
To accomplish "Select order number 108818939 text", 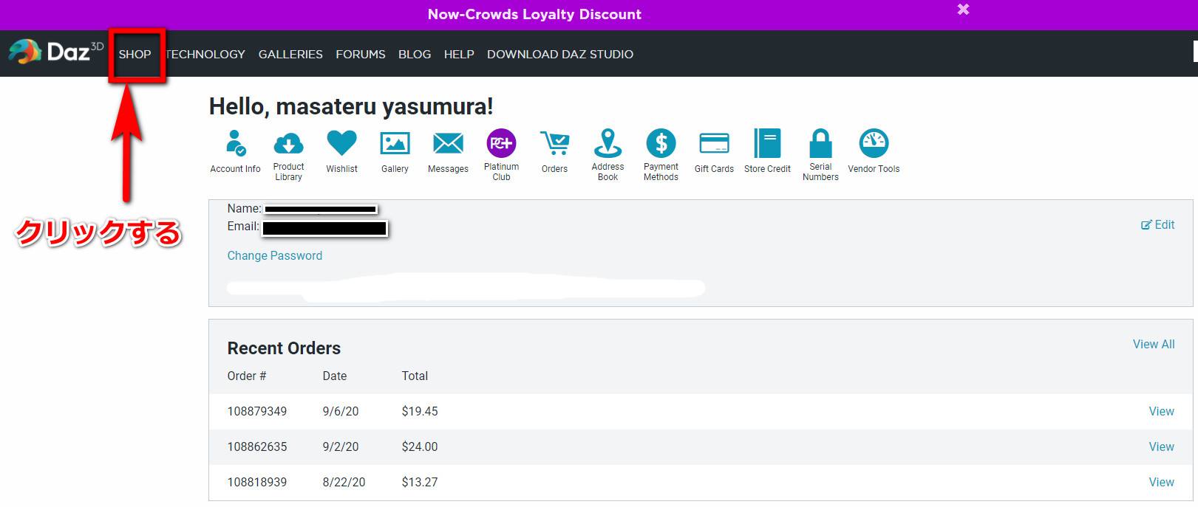I will click(256, 482).
